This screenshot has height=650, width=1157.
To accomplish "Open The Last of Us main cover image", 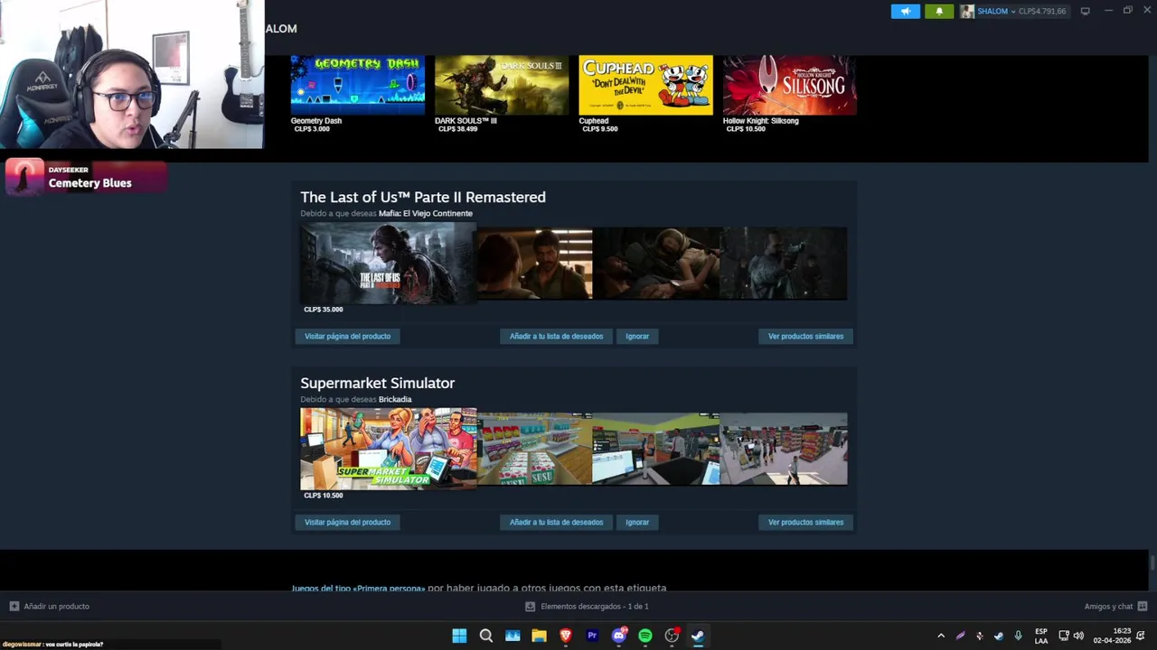I will pos(388,264).
